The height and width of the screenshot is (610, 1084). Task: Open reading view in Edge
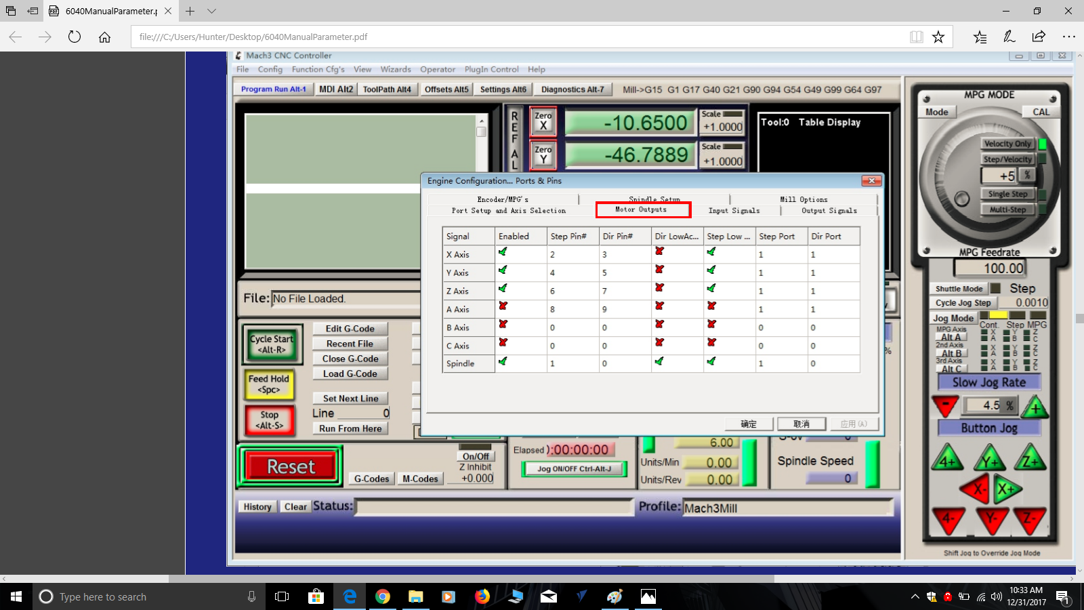[916, 37]
